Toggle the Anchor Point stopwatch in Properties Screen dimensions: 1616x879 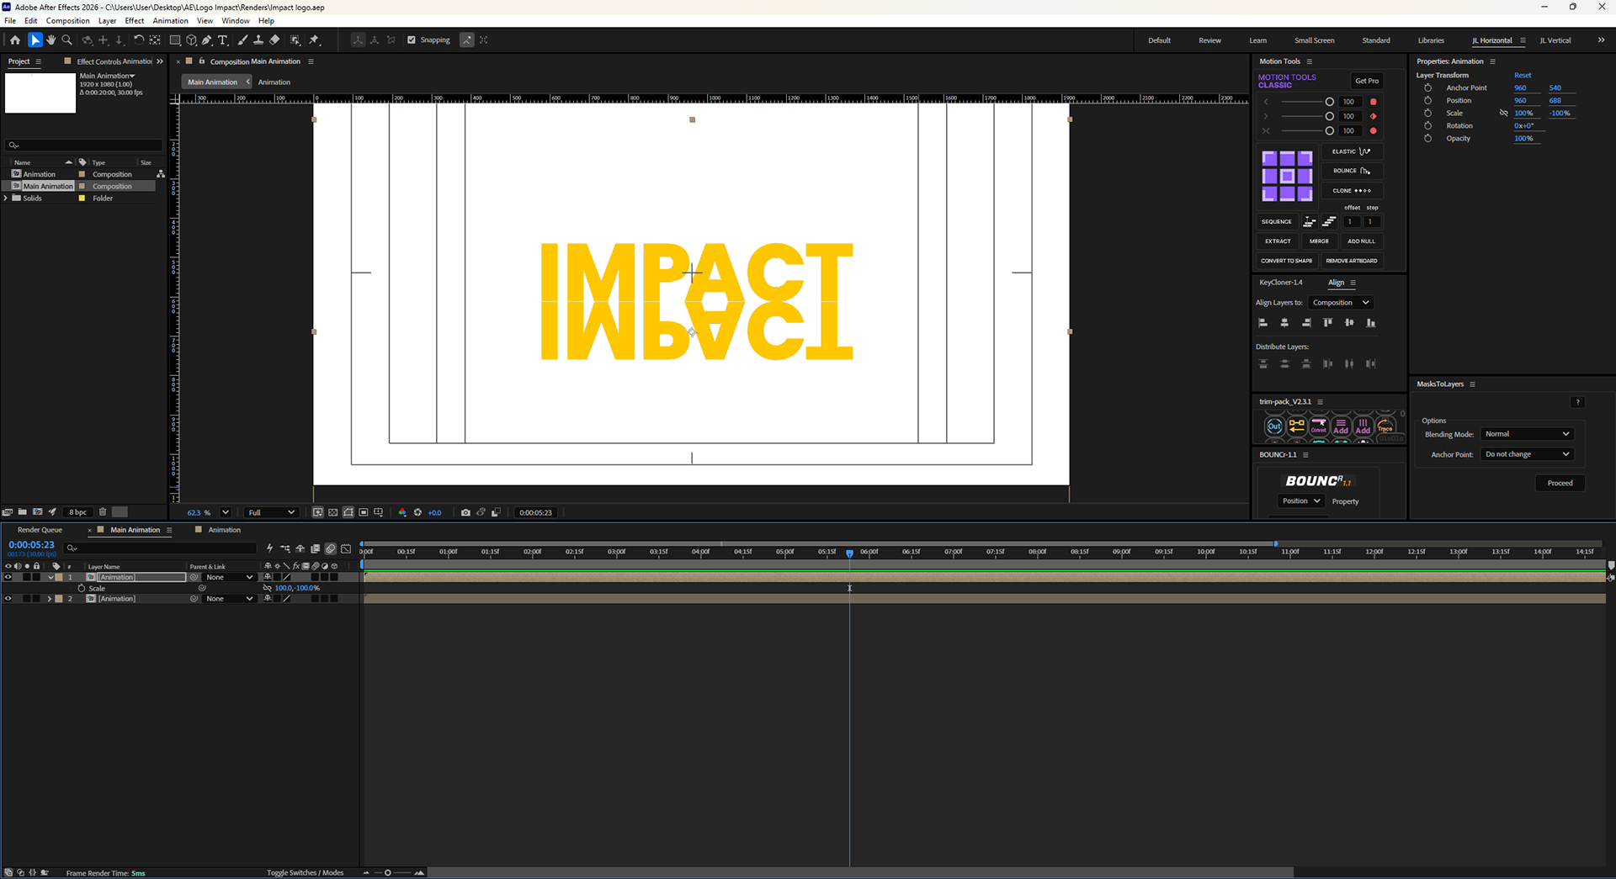tap(1427, 88)
